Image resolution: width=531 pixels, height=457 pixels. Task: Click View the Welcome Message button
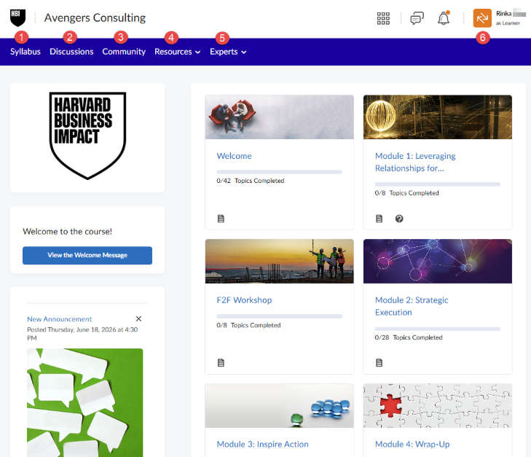click(x=87, y=255)
